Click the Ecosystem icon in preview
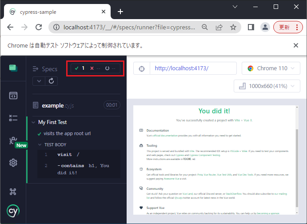This screenshot has width=307, height=224. (141, 169)
